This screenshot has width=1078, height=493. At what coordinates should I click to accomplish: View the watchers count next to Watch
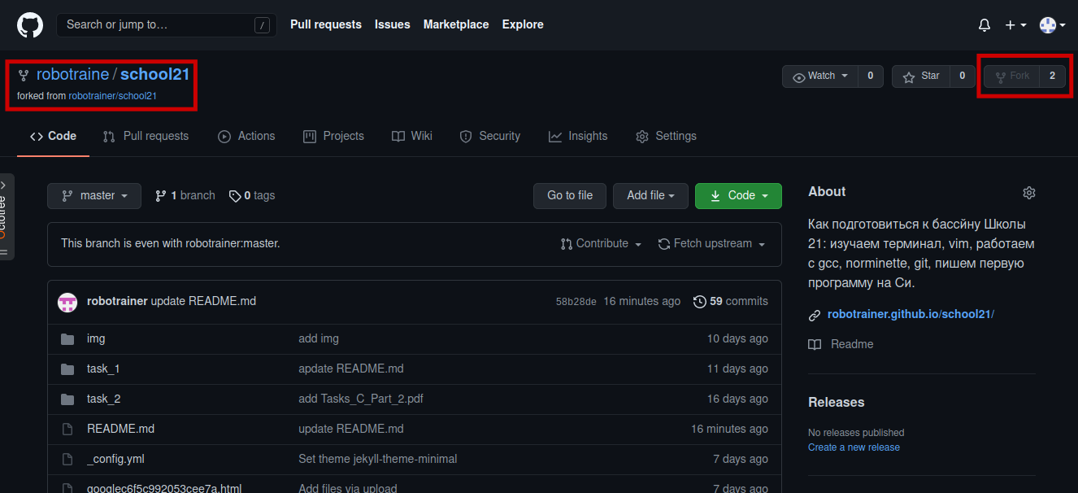870,76
